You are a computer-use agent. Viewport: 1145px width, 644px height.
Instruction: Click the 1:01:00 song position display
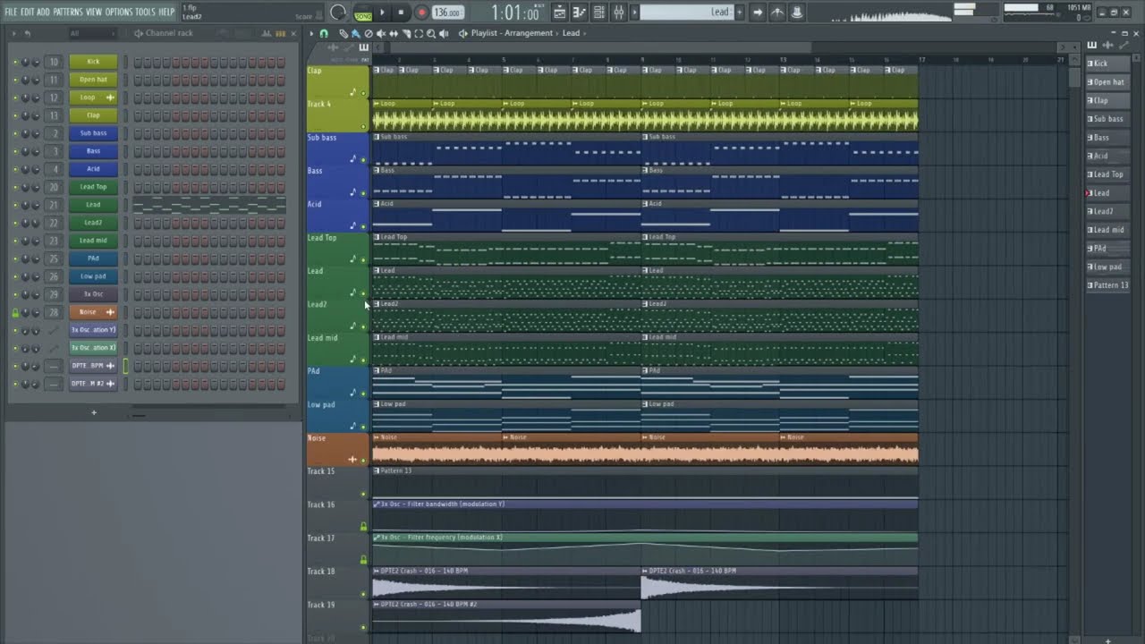(515, 13)
